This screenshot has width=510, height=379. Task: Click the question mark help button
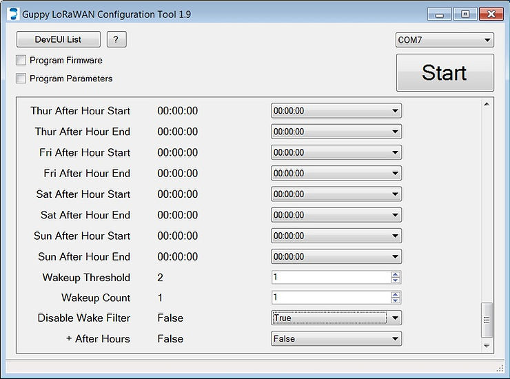point(116,39)
